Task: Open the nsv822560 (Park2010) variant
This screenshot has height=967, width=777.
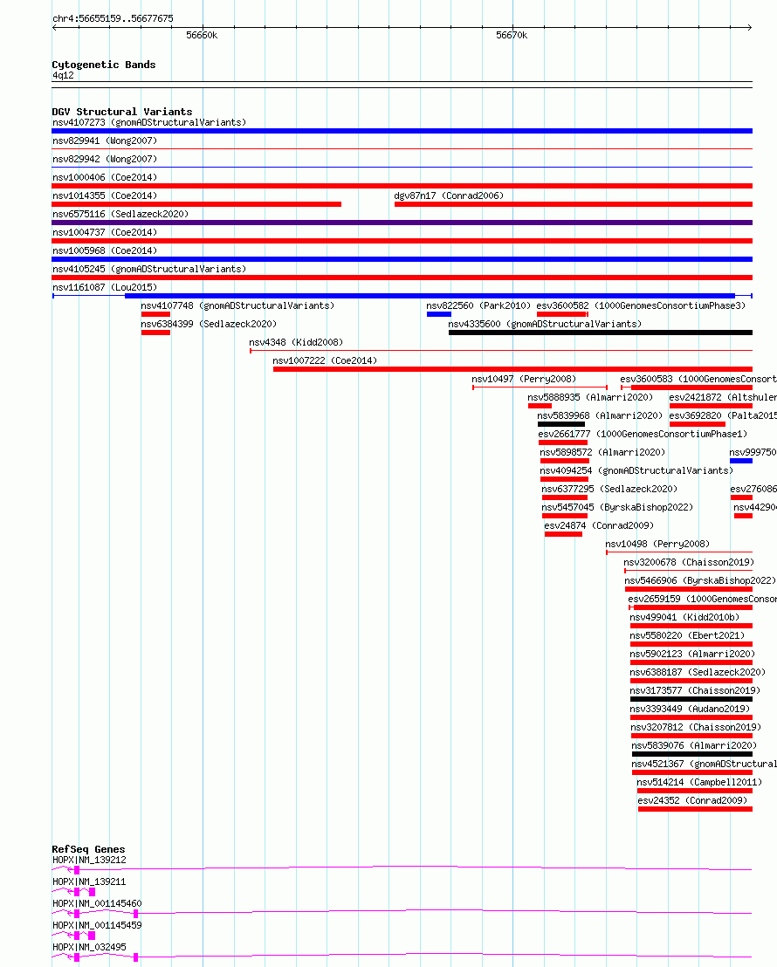Action: point(478,305)
